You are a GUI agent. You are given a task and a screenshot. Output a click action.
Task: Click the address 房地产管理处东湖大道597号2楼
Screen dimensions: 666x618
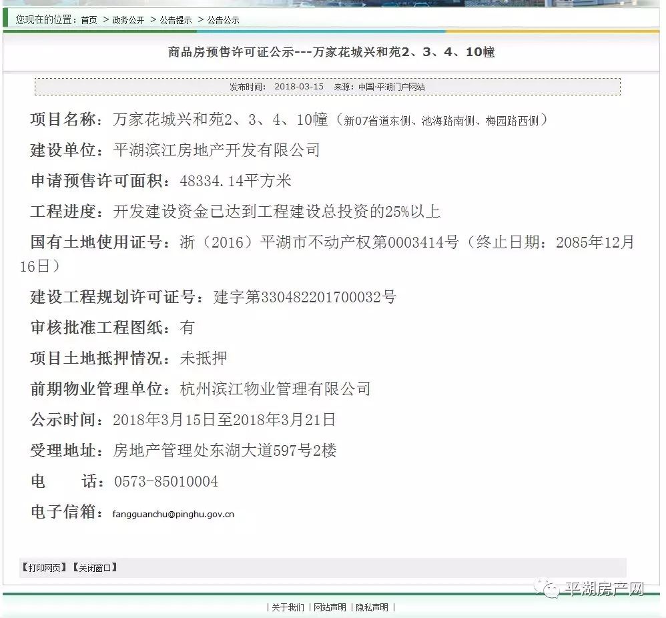(x=225, y=450)
